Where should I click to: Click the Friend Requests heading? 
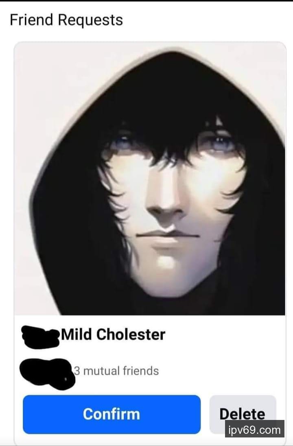pyautogui.click(x=66, y=20)
